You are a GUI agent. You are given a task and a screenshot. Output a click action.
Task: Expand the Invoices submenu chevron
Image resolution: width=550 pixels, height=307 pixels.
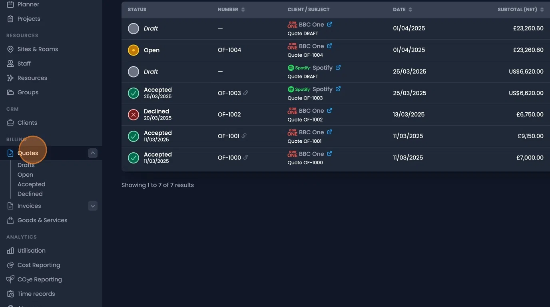point(93,206)
